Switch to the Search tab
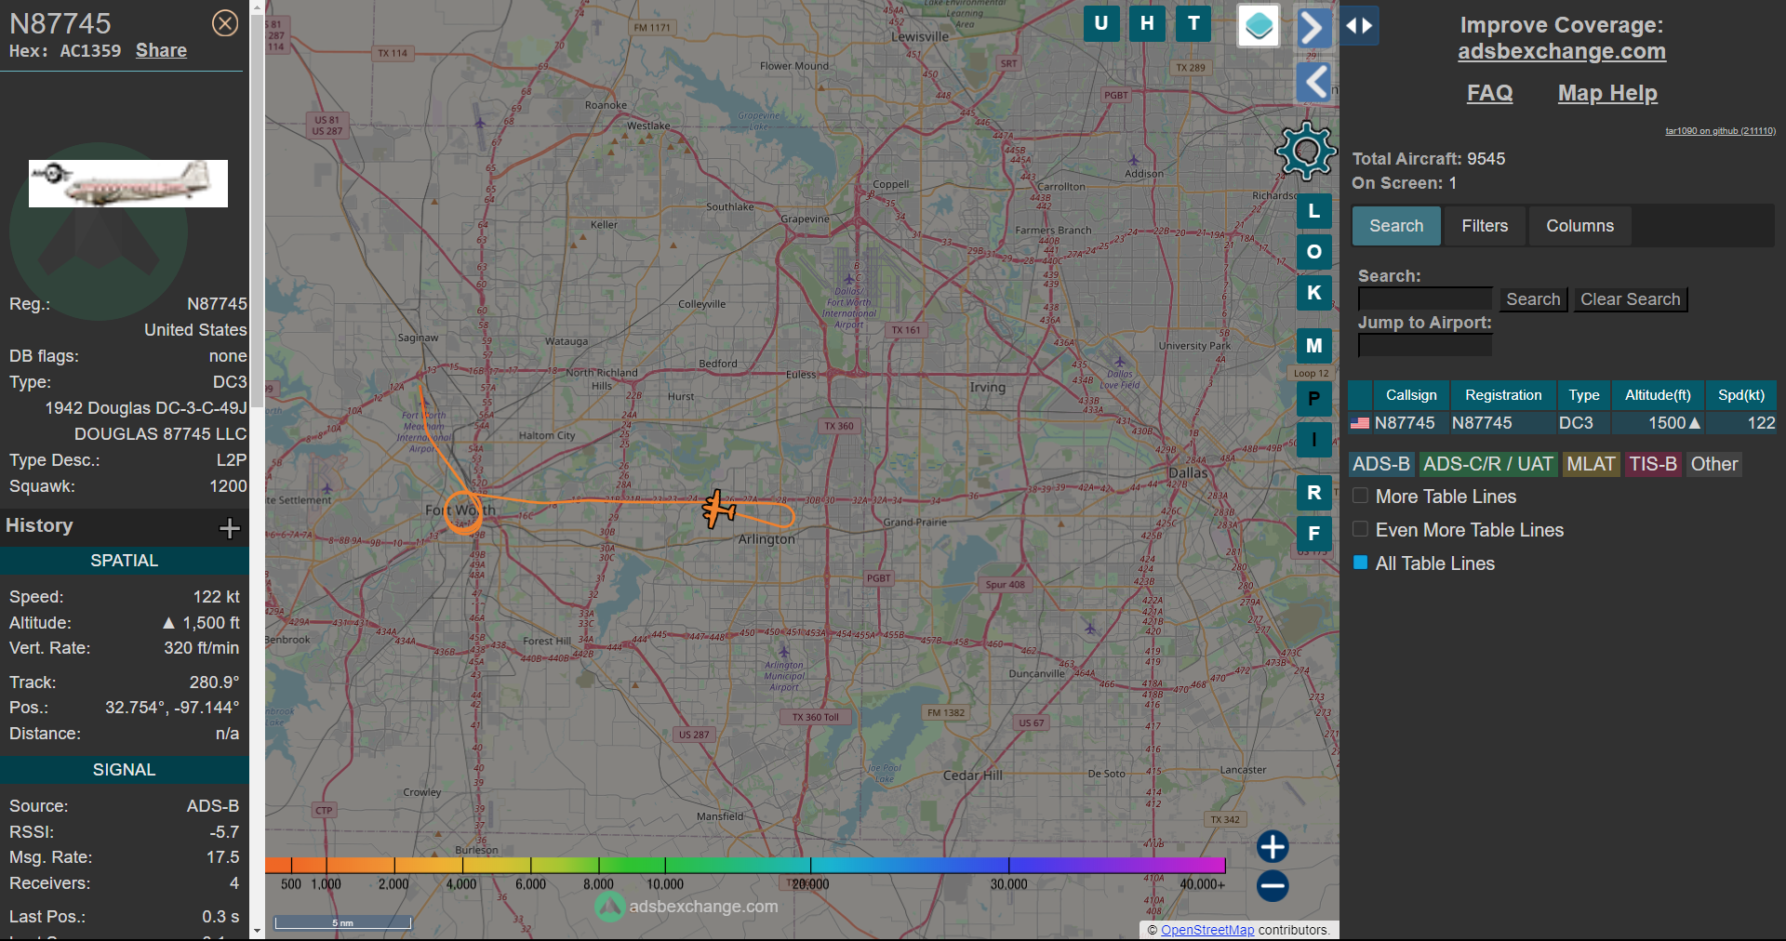This screenshot has width=1786, height=941. click(1396, 226)
